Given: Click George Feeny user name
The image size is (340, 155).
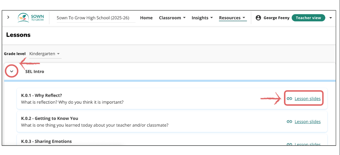Looking at the screenshot, I should (x=276, y=18).
